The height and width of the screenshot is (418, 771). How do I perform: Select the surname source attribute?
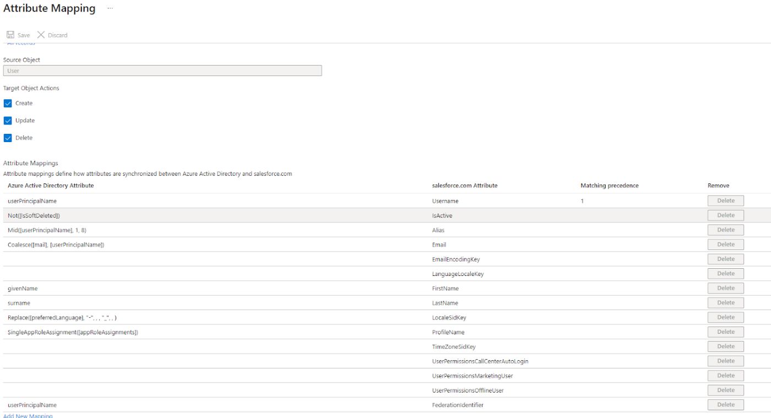click(19, 303)
